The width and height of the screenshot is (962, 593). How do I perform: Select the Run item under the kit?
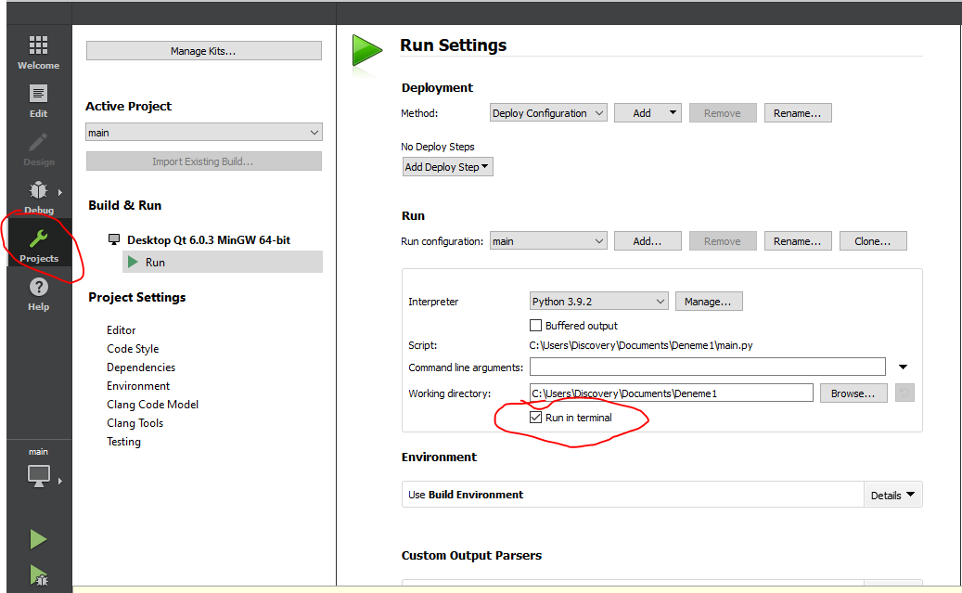point(223,262)
